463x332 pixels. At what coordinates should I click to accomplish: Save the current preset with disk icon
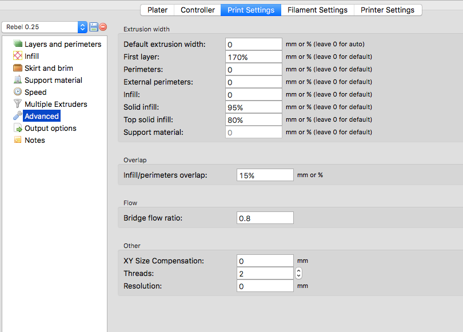[94, 27]
